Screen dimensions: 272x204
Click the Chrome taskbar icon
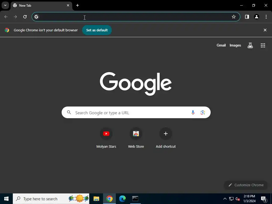tap(109, 199)
